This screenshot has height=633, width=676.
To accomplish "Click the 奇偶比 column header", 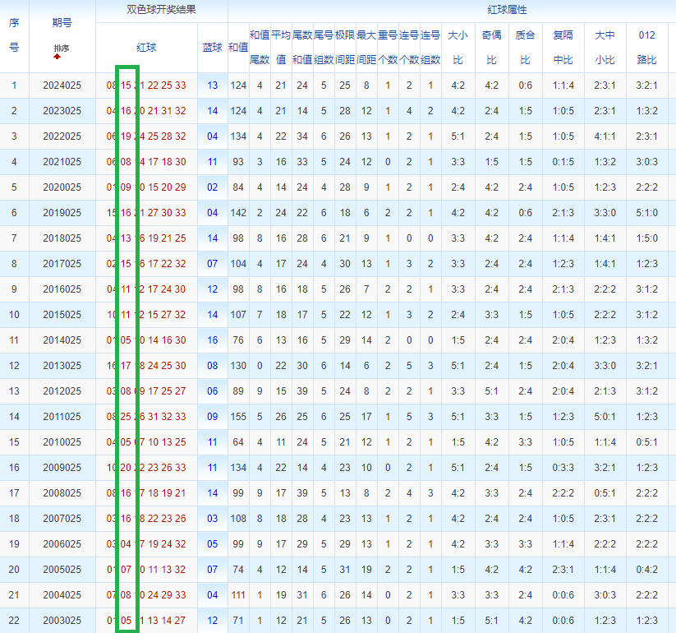I will coord(491,48).
